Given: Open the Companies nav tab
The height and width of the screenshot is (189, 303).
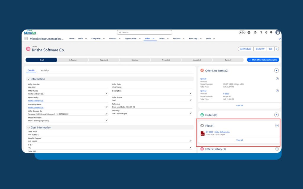Looking at the screenshot, I should (96, 39).
